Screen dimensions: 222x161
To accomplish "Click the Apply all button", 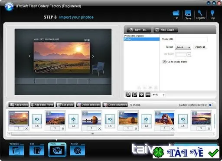I will 200,47.
